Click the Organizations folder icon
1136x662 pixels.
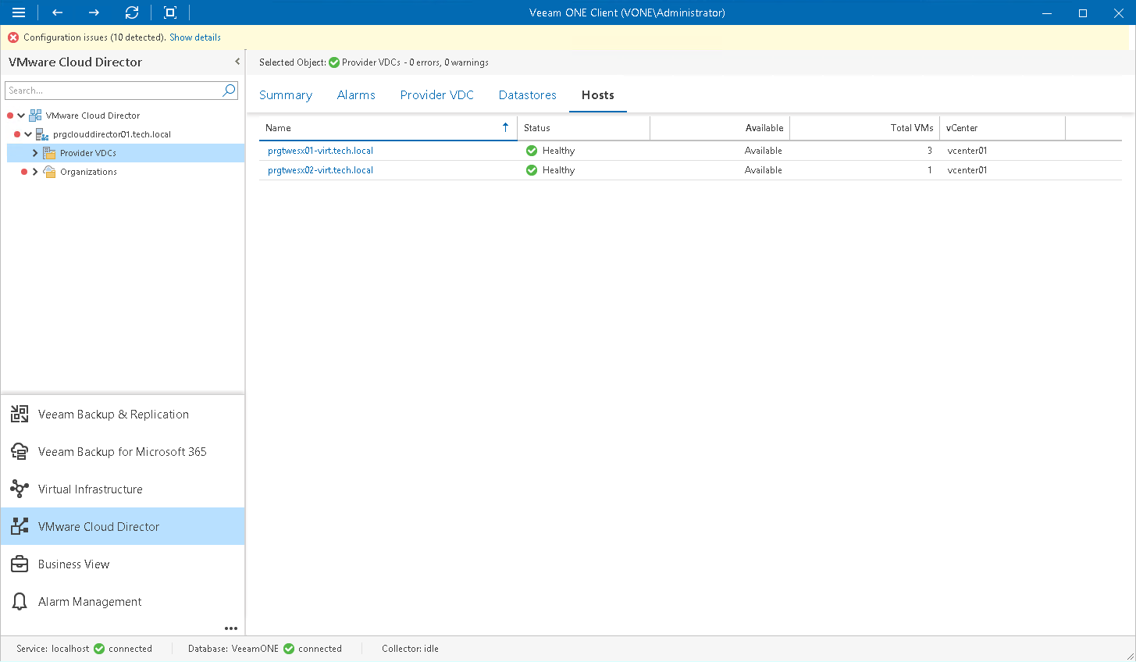click(49, 172)
